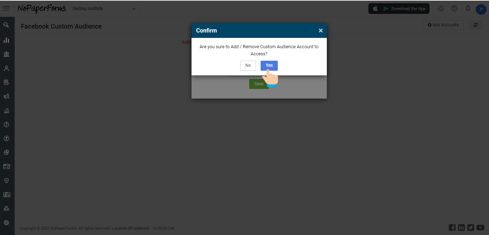This screenshot has width=489, height=235.
Task: Click the Confirm dialog title text
Action: [x=207, y=31]
